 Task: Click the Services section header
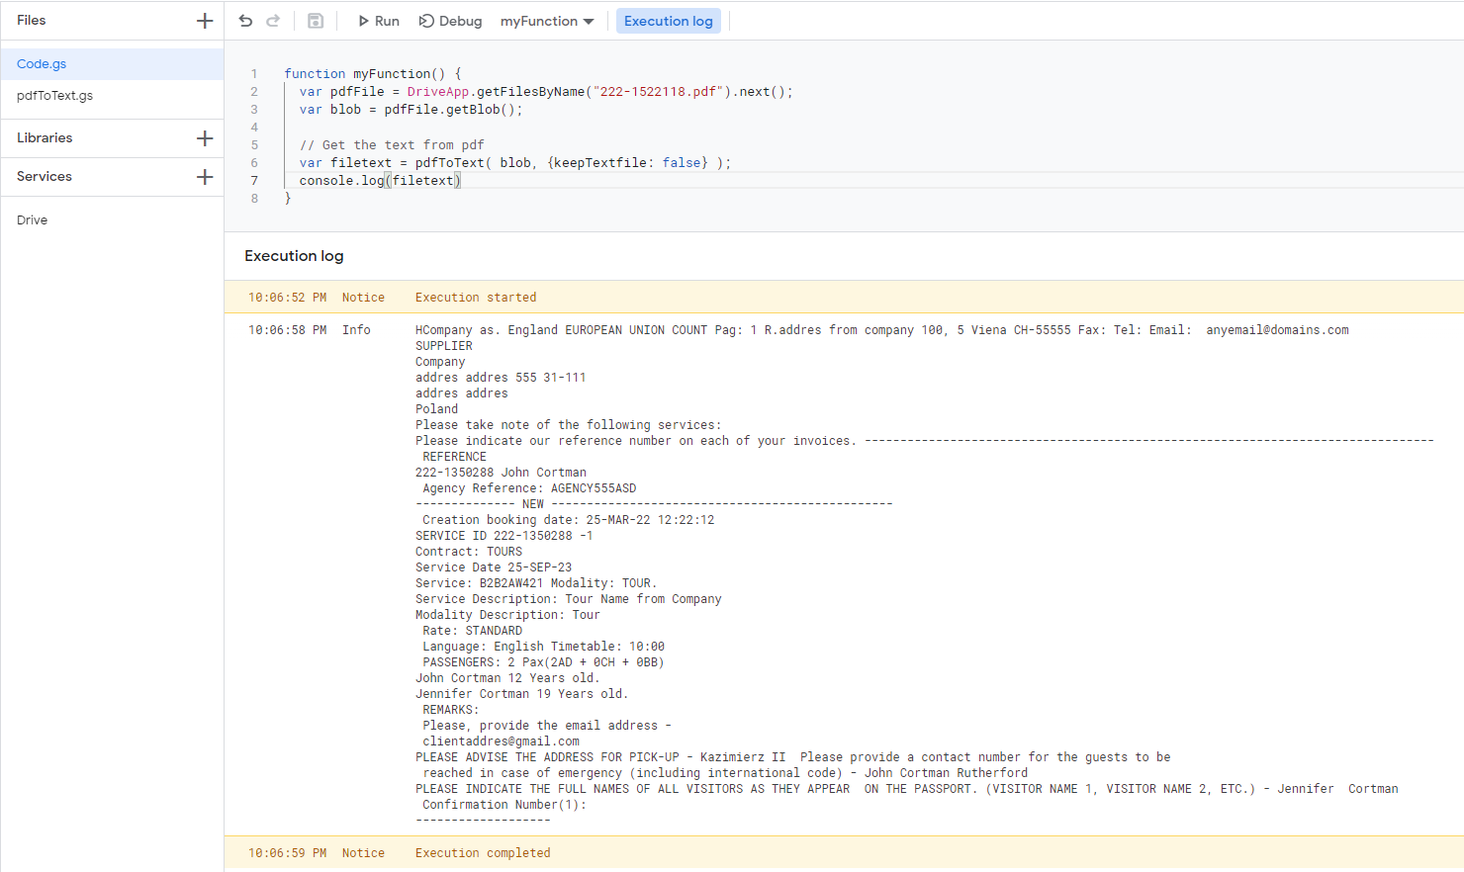coord(45,177)
